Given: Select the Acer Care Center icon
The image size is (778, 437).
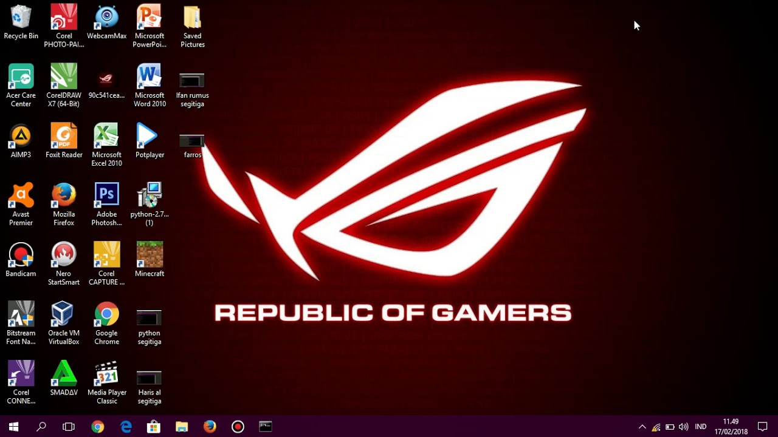Looking at the screenshot, I should coord(21,86).
